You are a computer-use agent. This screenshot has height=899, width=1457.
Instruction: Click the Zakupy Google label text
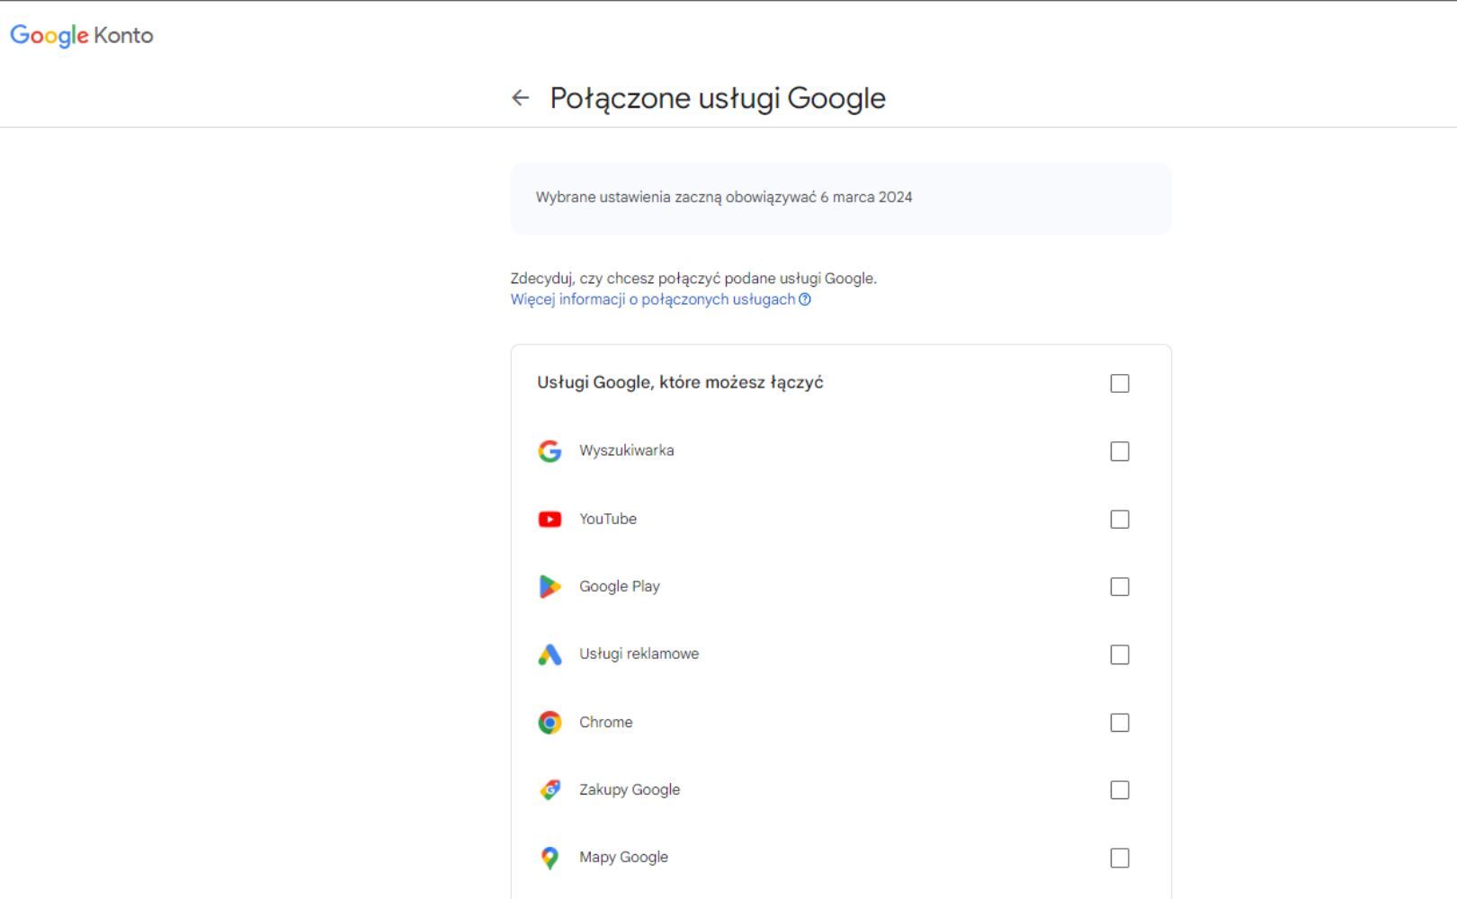(x=630, y=789)
